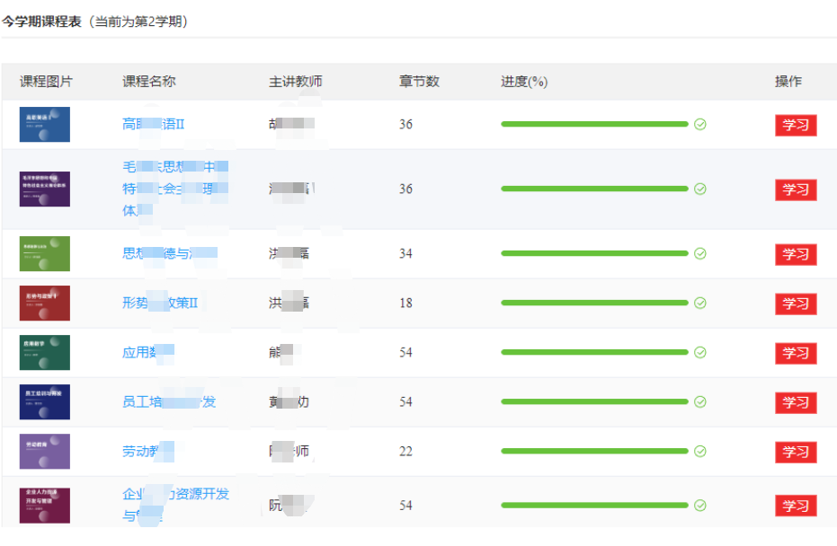Click chapter count 54 in 企业…资源开发 row
The width and height of the screenshot is (837, 546).
pyautogui.click(x=405, y=505)
